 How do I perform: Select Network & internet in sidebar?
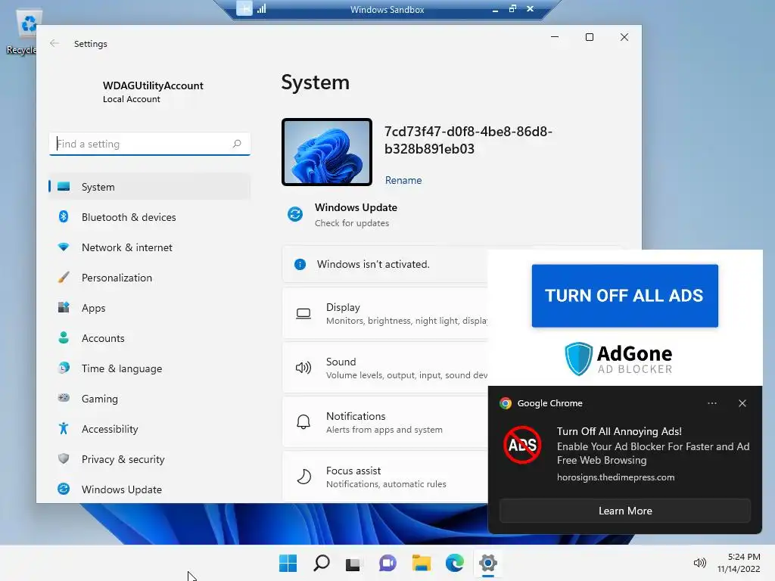(x=149, y=247)
